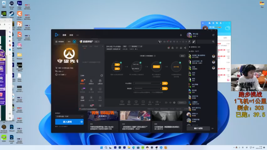
Task: Open the 聊天与群组 chat button
Action: tap(198, 128)
